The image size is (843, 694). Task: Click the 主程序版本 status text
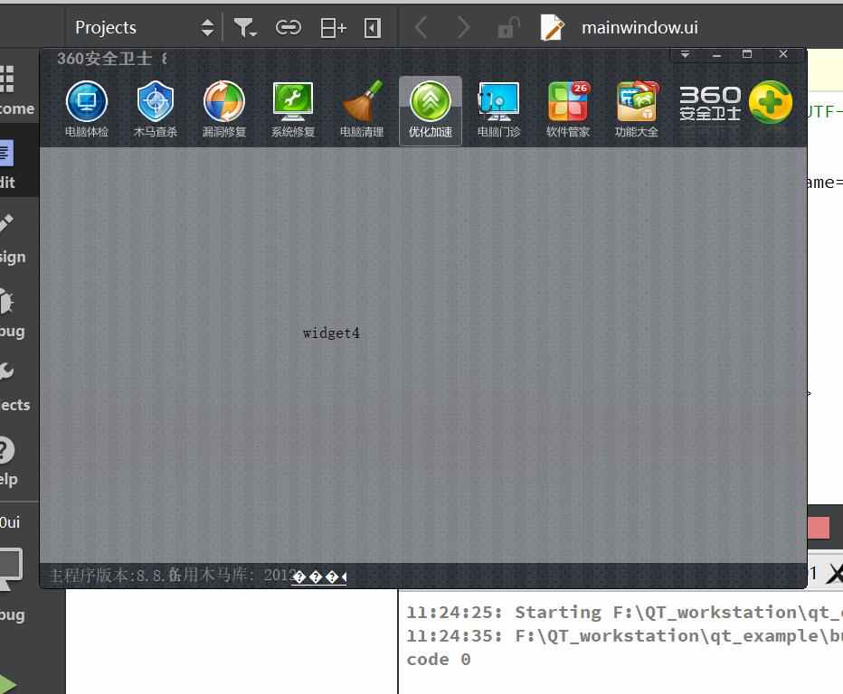(107, 576)
